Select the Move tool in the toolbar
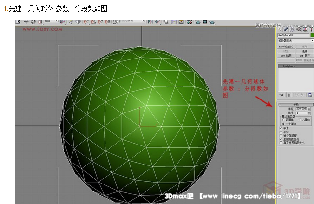 [26, 22]
